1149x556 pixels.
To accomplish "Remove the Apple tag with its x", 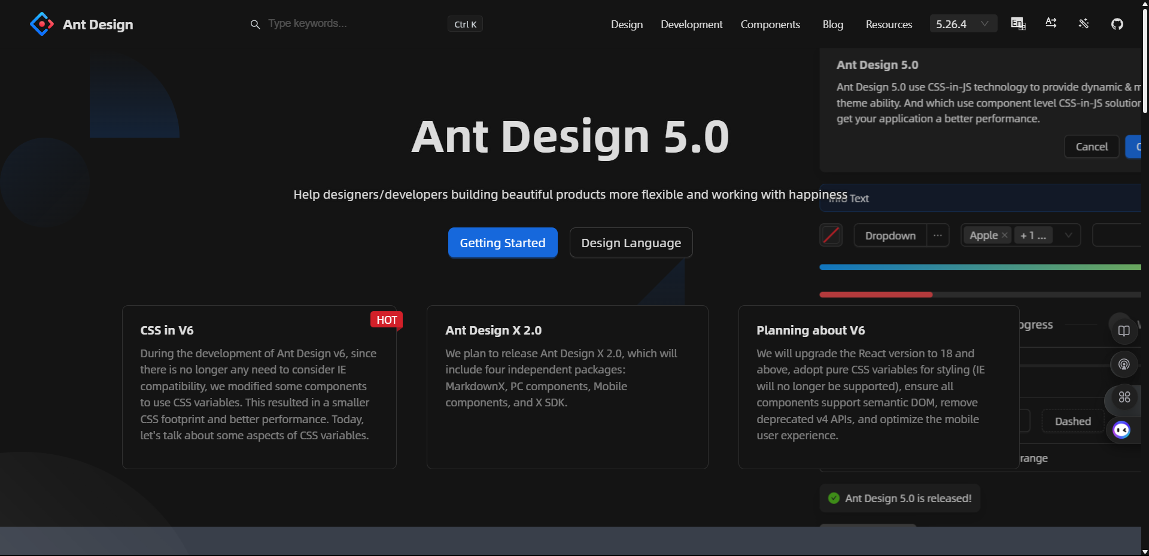I will click(1005, 235).
